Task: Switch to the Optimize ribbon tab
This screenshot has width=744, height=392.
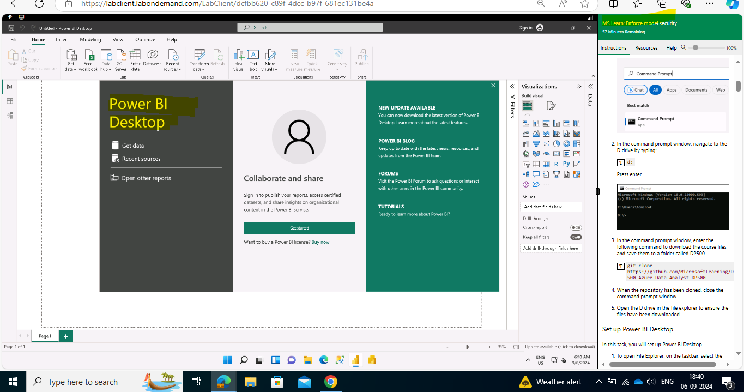Action: [146, 40]
